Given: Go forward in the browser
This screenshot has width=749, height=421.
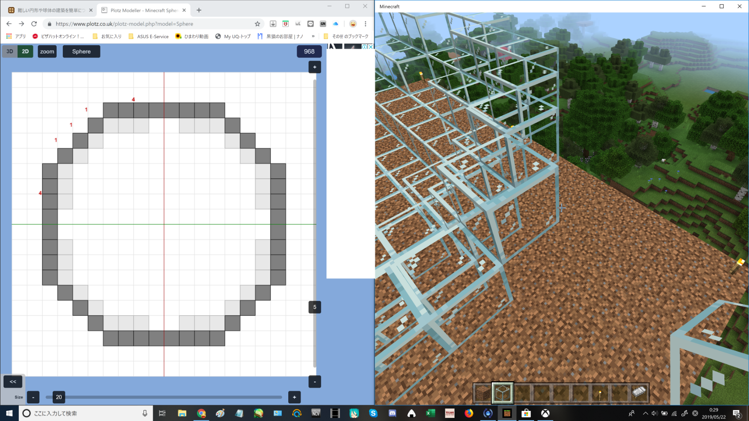Looking at the screenshot, I should point(21,24).
